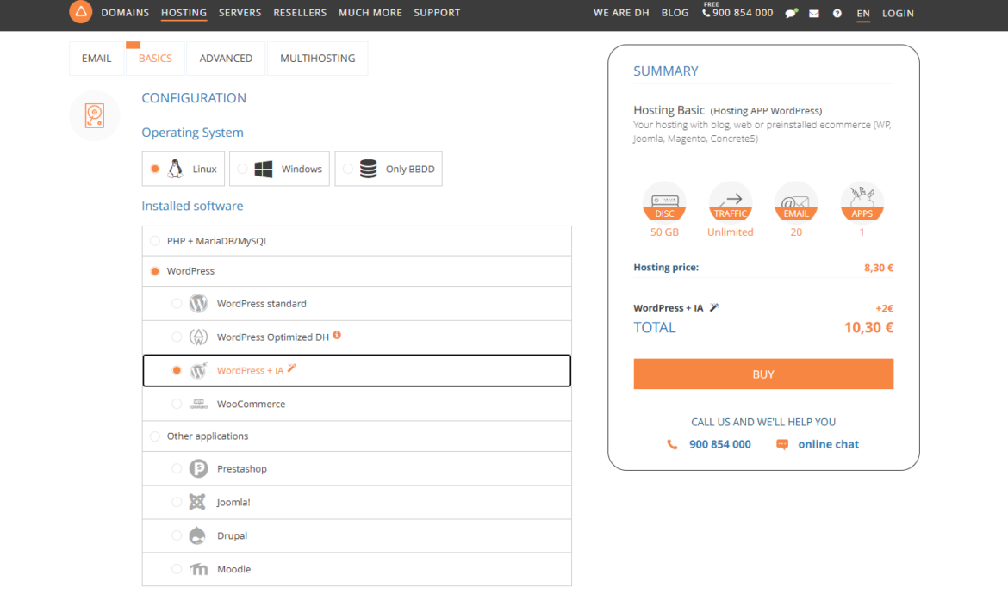Select the Other applications radio button

point(155,436)
